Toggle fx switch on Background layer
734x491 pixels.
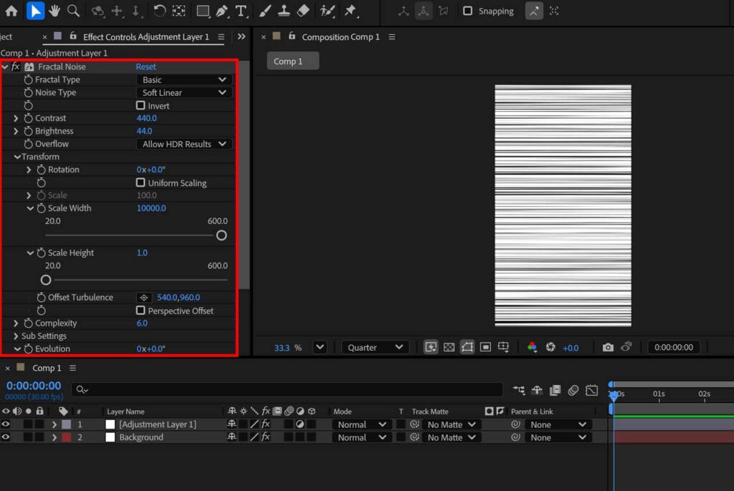[x=265, y=437]
